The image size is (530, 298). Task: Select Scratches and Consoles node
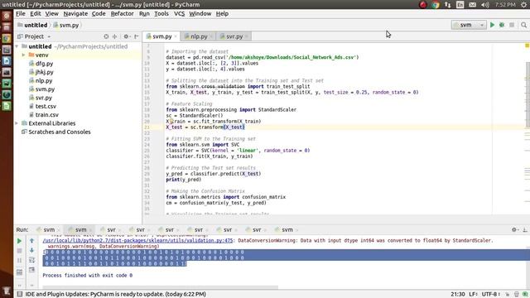(x=59, y=132)
